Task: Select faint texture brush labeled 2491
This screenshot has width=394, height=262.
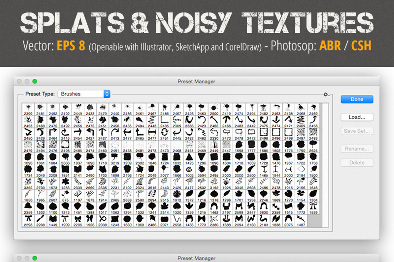Action: pyautogui.click(x=115, y=146)
